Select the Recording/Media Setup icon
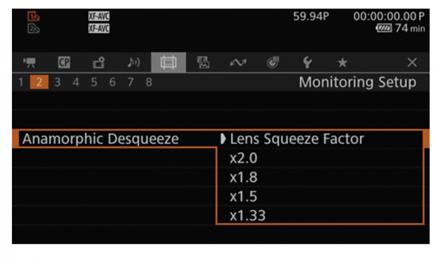 [x=98, y=62]
